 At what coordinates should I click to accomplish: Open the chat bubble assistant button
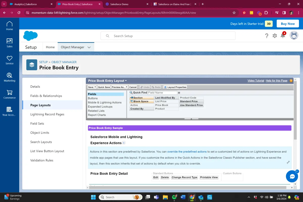(x=292, y=176)
